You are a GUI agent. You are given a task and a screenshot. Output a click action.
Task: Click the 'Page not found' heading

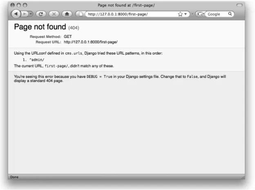click(x=40, y=27)
